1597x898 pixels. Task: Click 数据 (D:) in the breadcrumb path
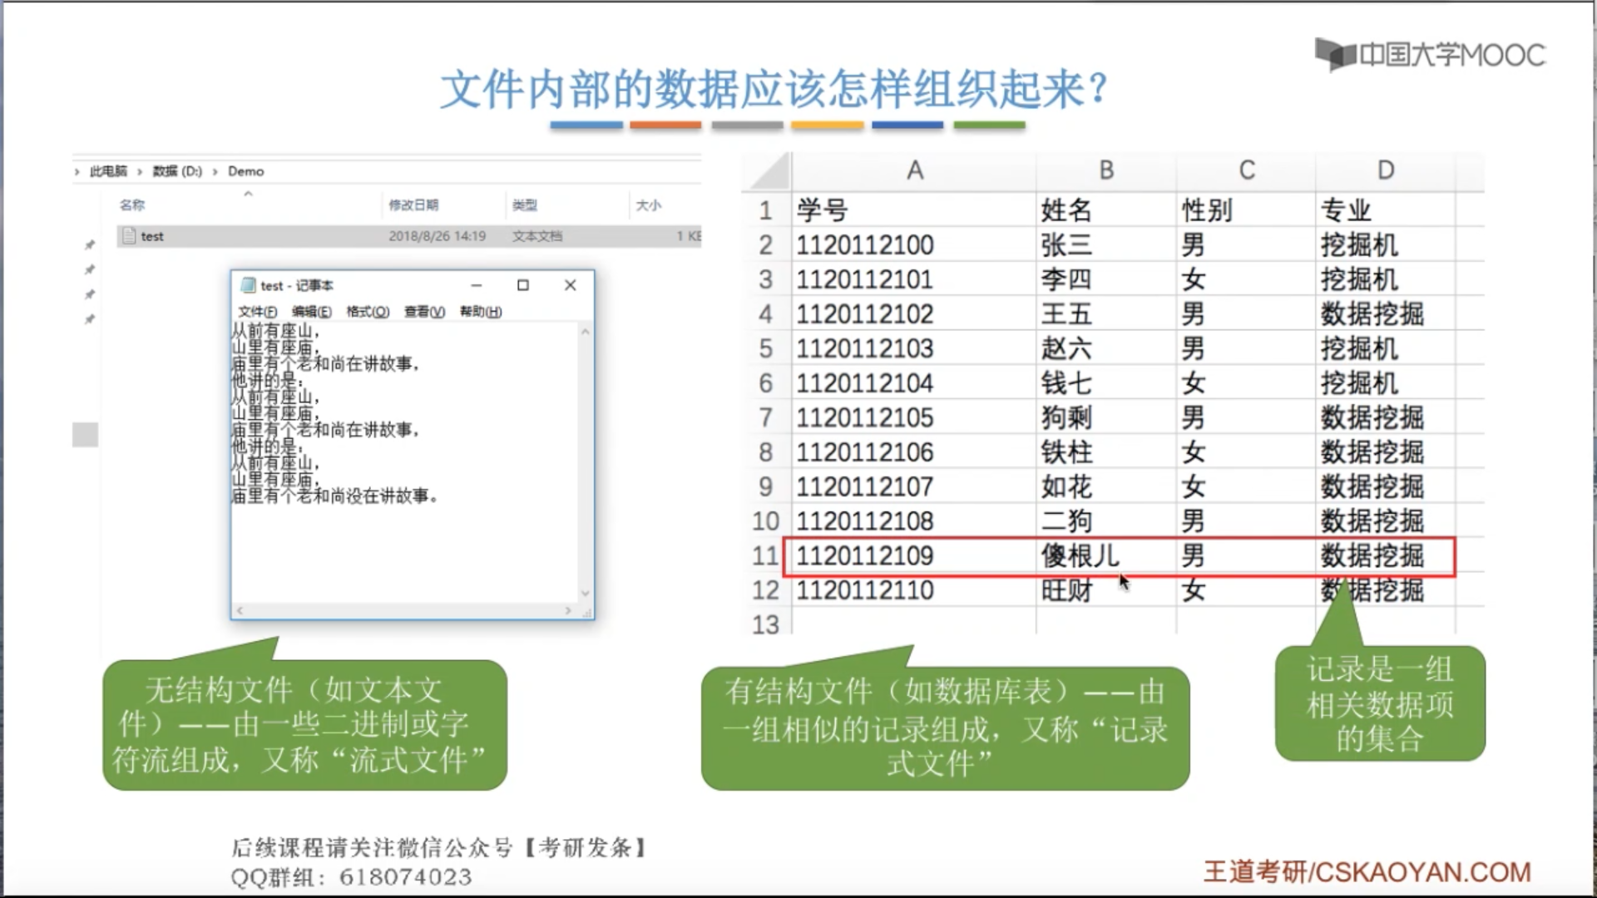pyautogui.click(x=177, y=171)
